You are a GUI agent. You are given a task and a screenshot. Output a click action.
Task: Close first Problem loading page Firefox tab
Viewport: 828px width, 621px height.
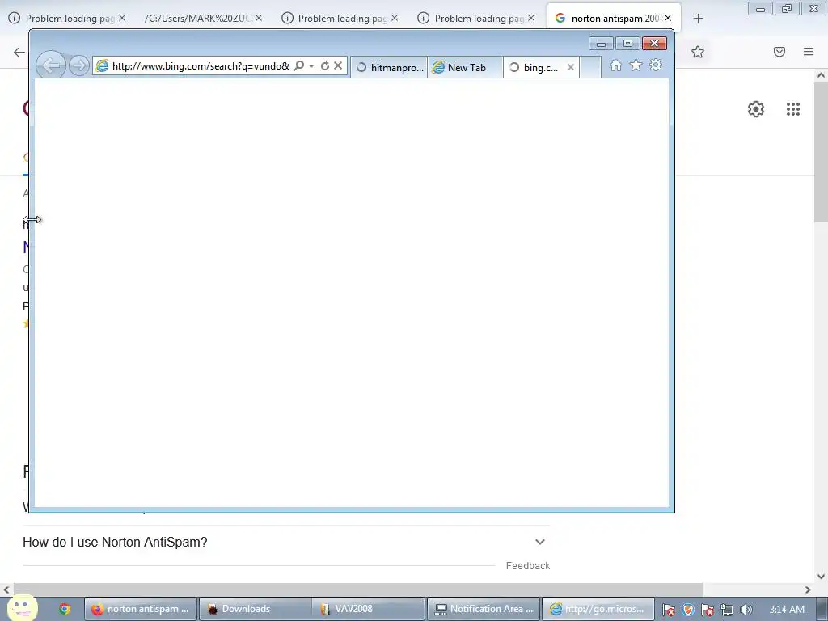122,18
